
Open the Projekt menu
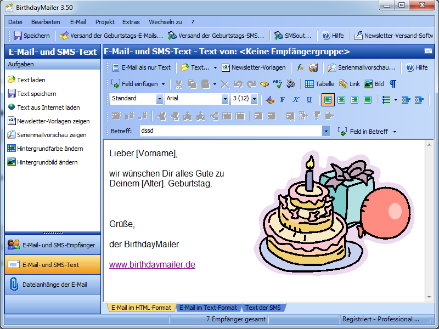pyautogui.click(x=105, y=22)
